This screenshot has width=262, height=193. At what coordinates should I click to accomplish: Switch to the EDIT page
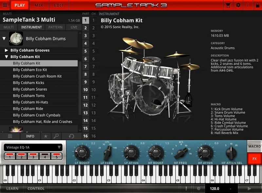[59, 5]
